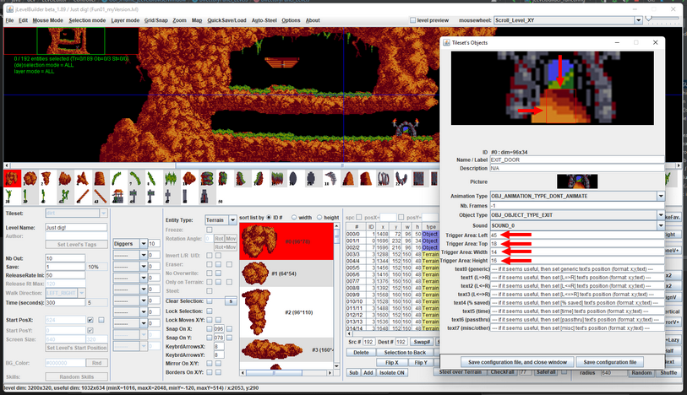Pick the round dirt boulder tile numbered 1

[x=30, y=178]
